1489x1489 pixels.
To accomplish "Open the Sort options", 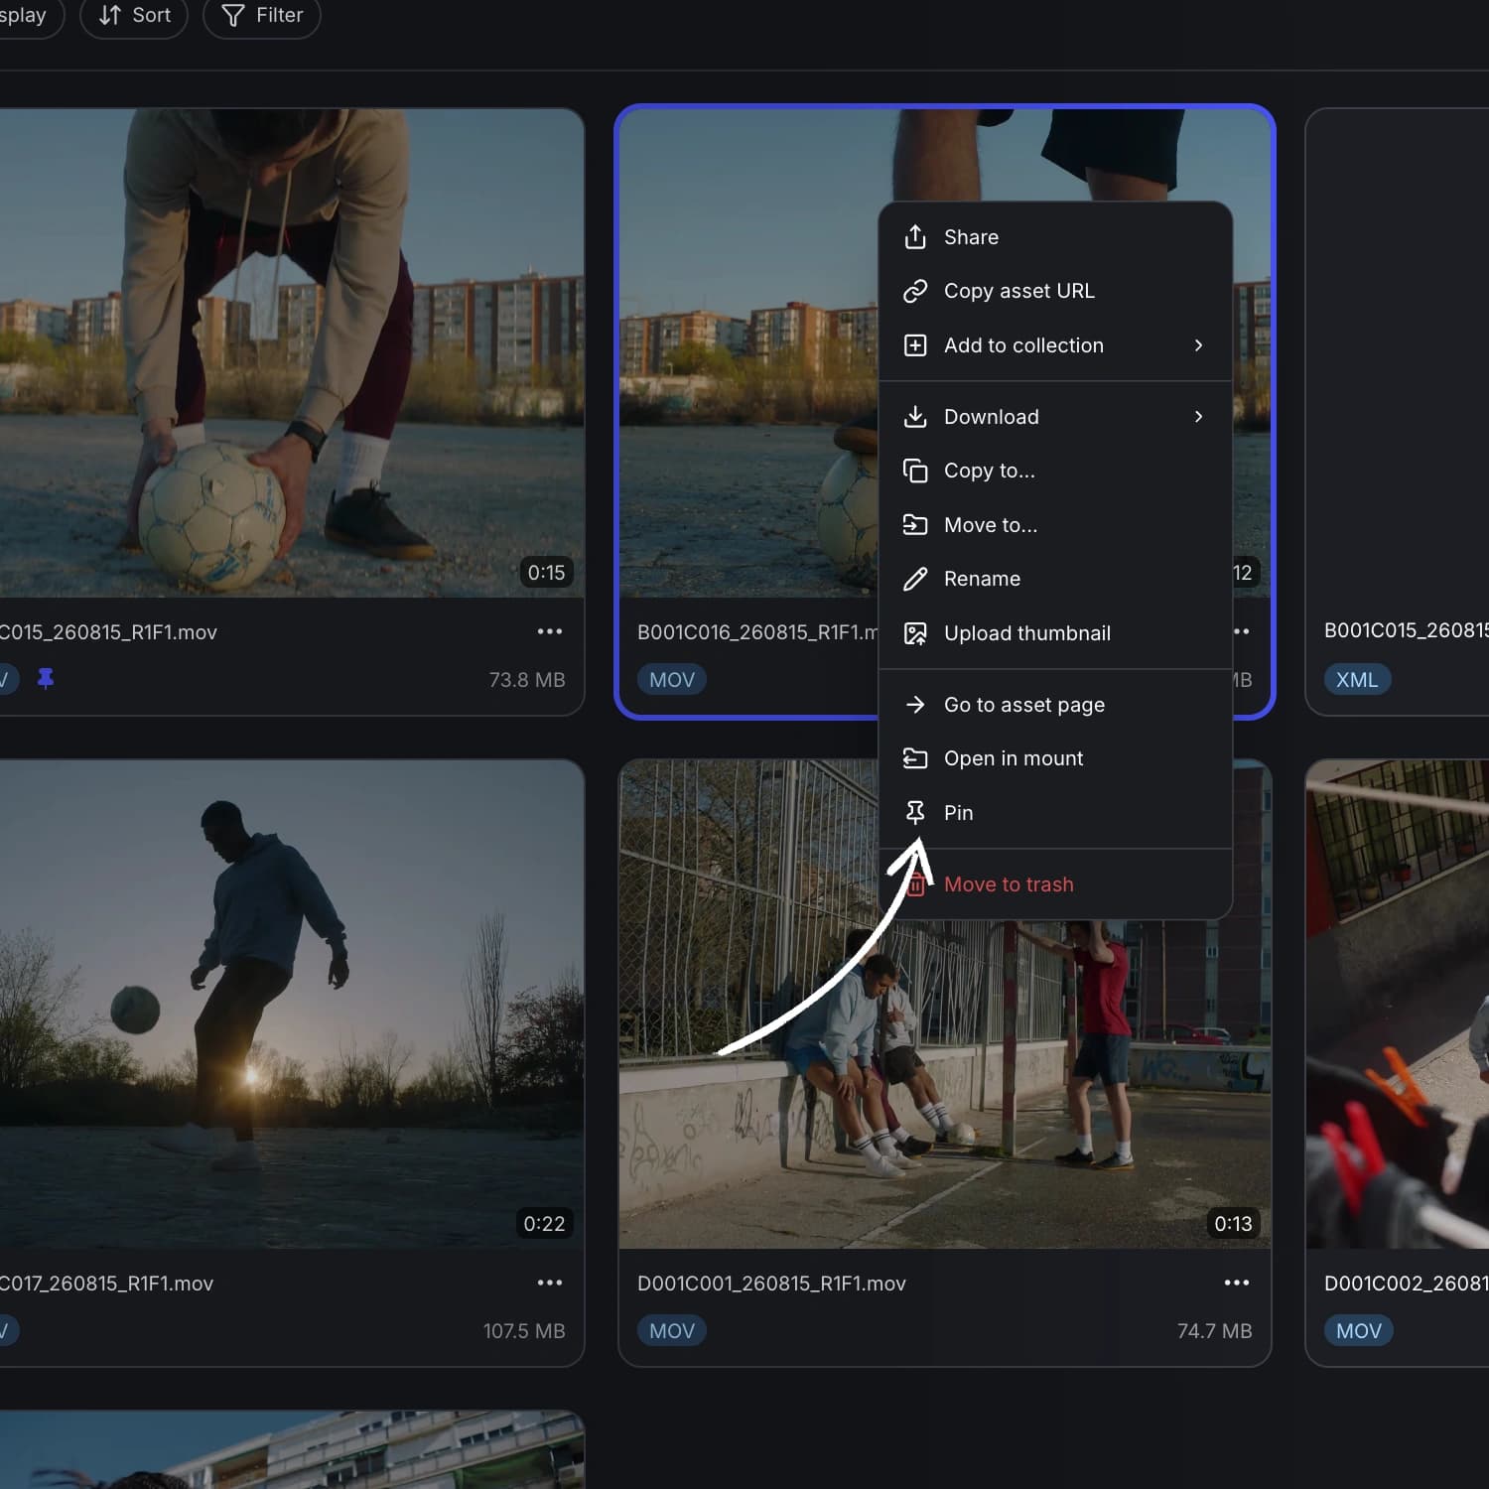I will pos(134,15).
